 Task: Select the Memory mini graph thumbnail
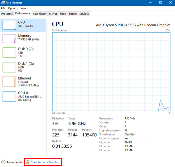pyautogui.click(x=9, y=39)
